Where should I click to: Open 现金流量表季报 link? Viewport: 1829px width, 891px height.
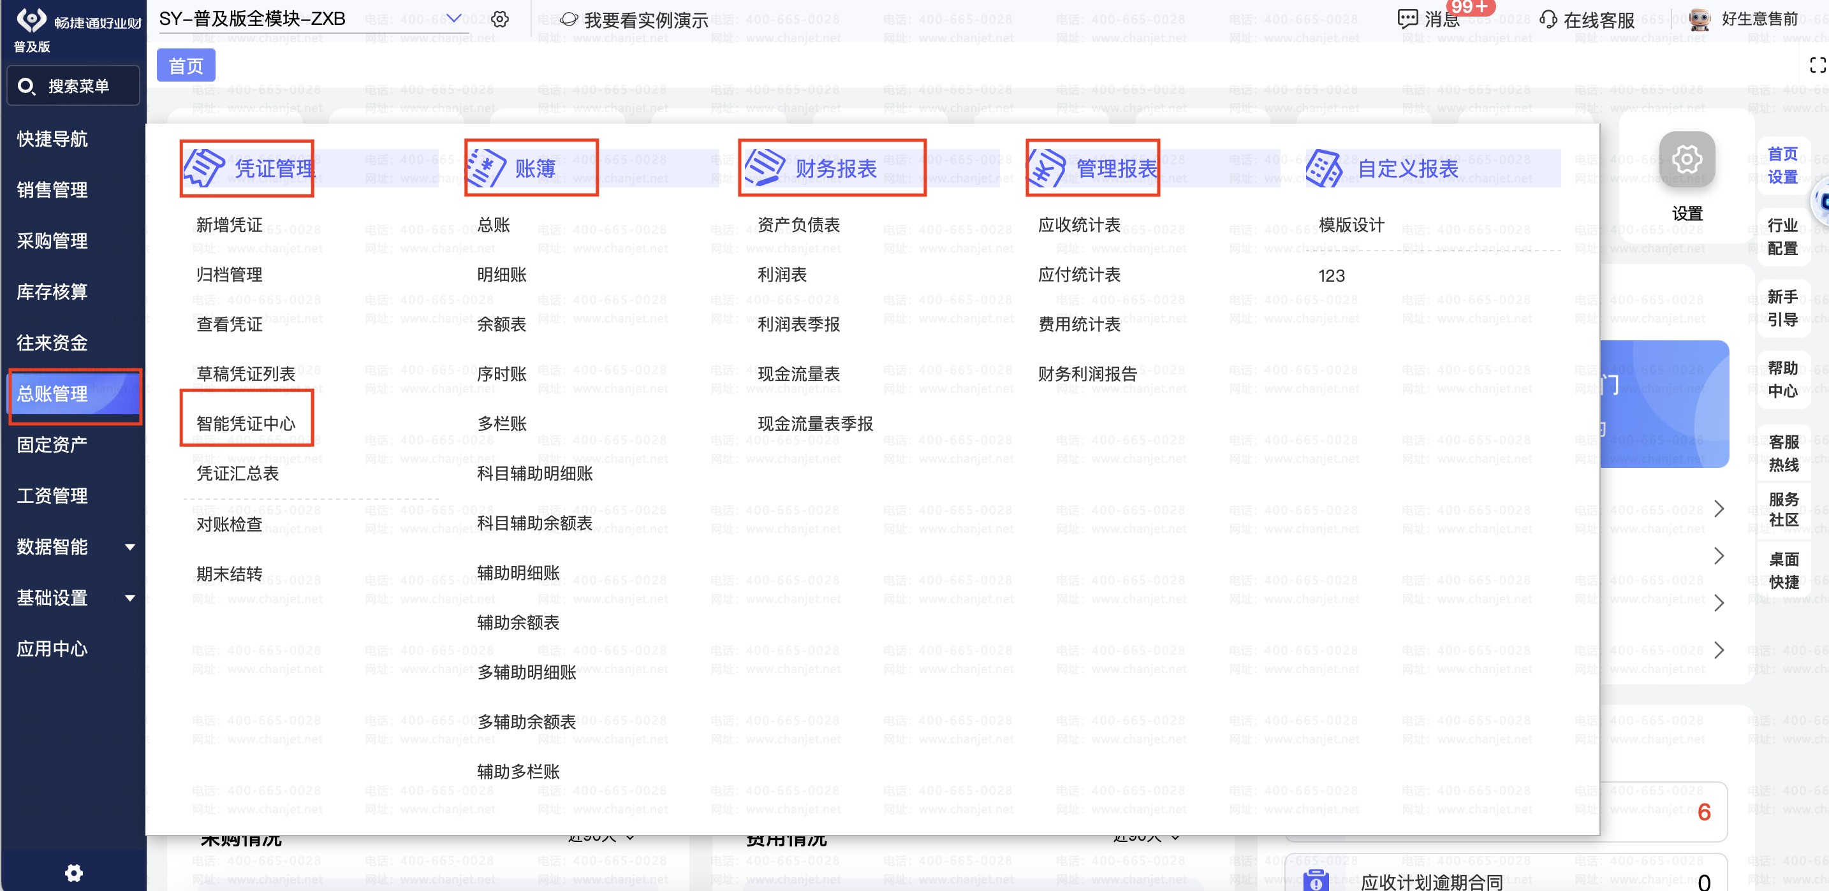coord(815,423)
